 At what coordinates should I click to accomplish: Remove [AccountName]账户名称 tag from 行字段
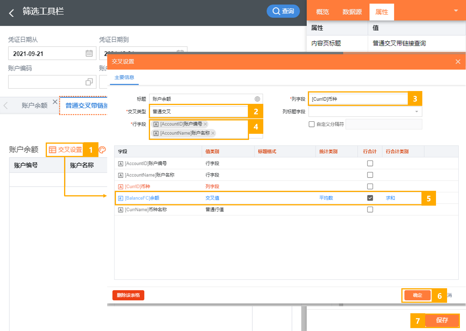[x=213, y=133]
